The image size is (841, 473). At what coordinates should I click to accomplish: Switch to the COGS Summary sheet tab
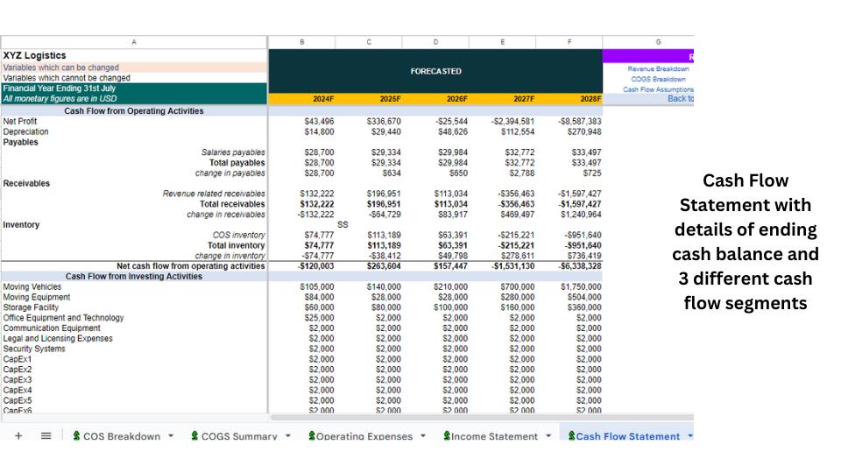[x=239, y=436]
